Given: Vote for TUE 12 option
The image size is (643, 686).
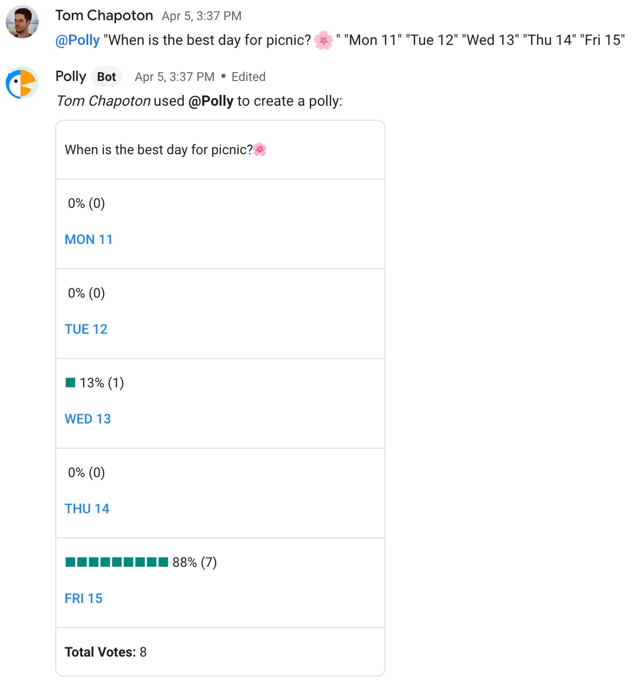Looking at the screenshot, I should (86, 329).
